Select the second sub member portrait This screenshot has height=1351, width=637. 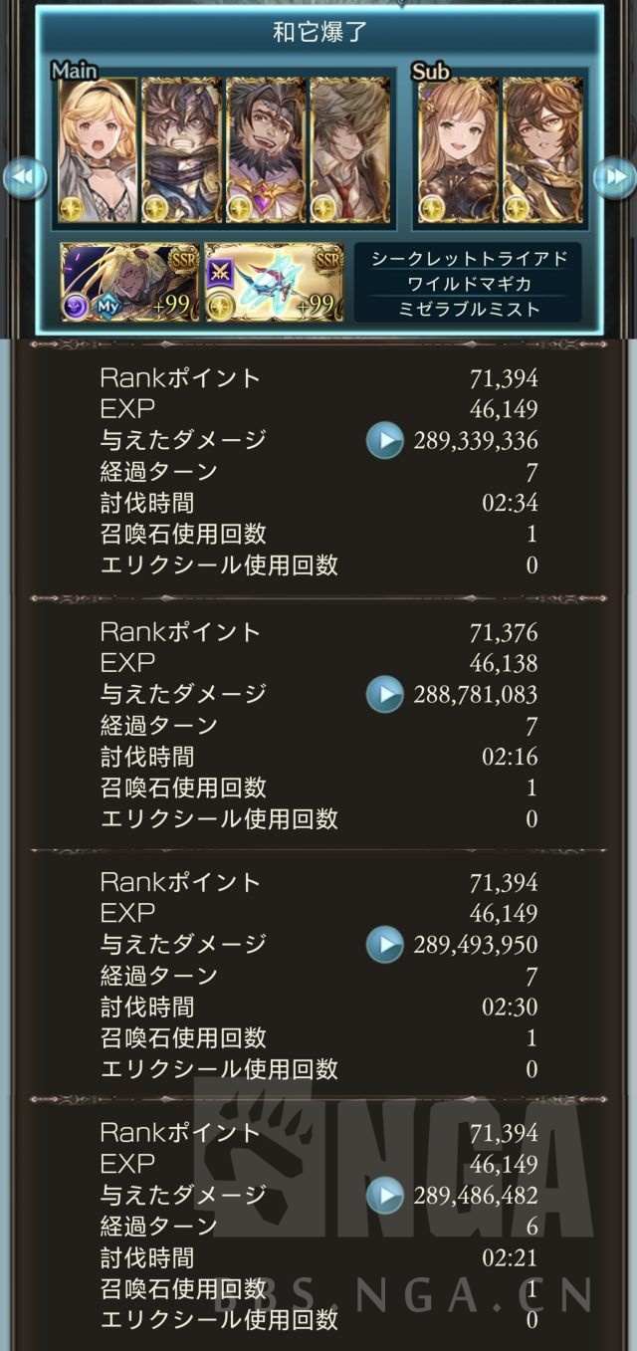click(x=541, y=149)
